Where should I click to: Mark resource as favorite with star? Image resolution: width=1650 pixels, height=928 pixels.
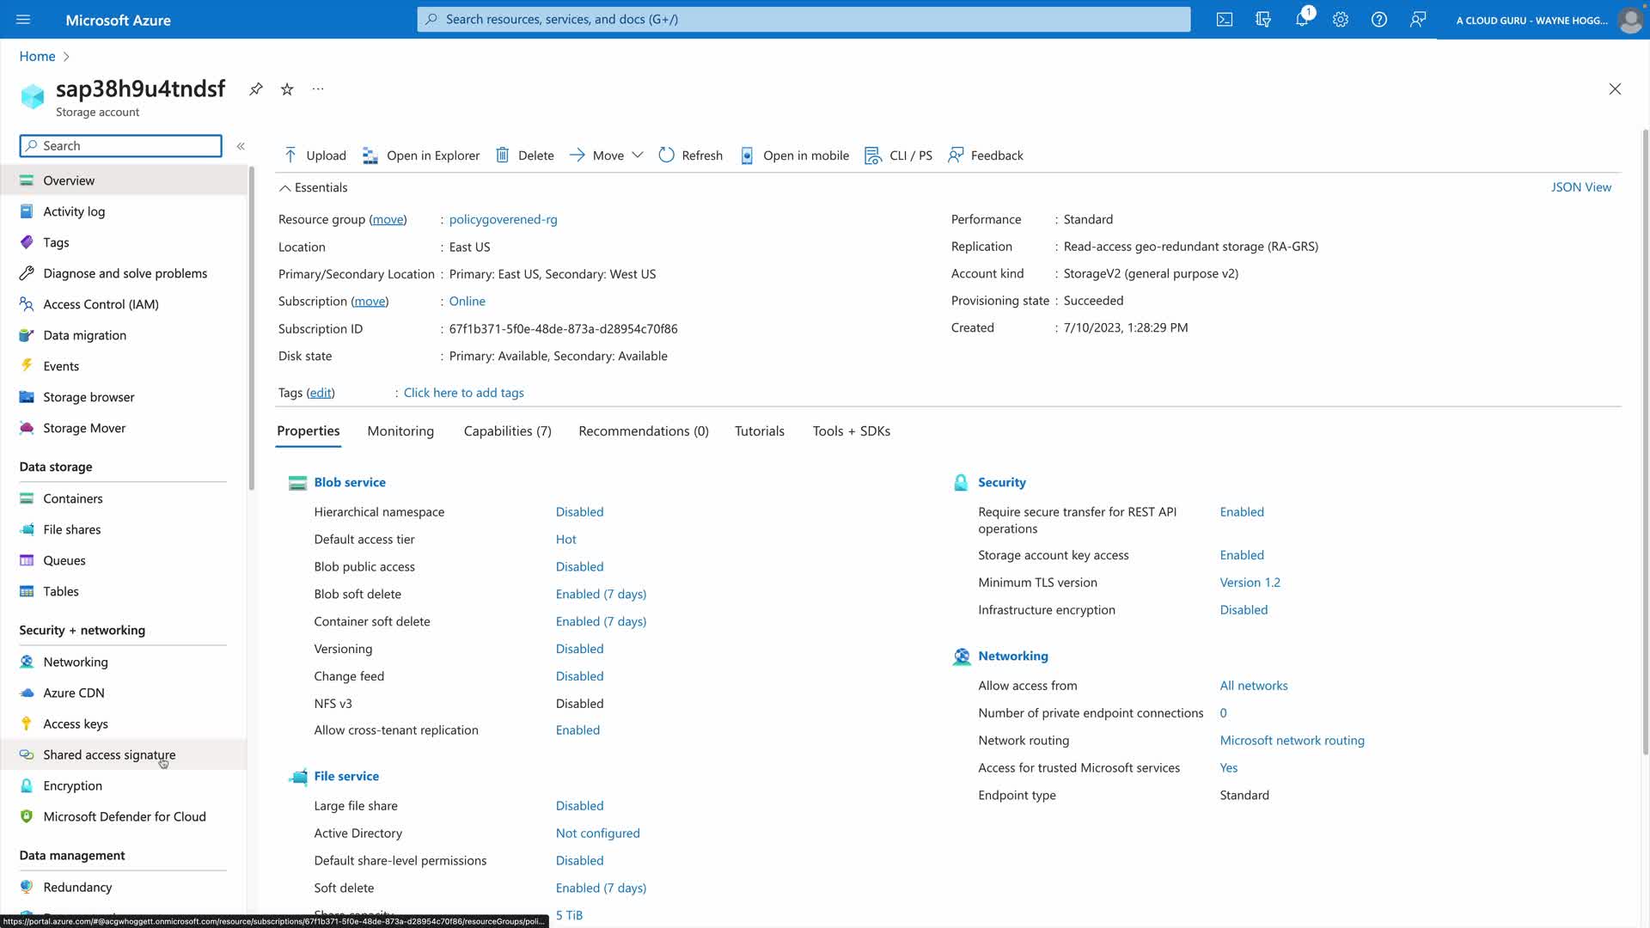[287, 89]
